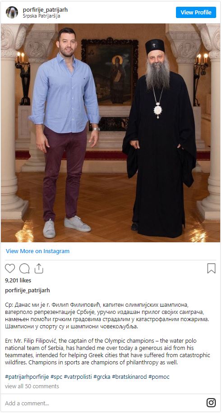
Task: Click the porfirije_patrijarh name above the caption
Action: click(x=28, y=290)
